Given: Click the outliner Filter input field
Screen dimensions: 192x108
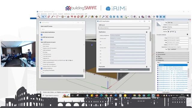Looking at the screenshot, I should [x=173, y=62].
